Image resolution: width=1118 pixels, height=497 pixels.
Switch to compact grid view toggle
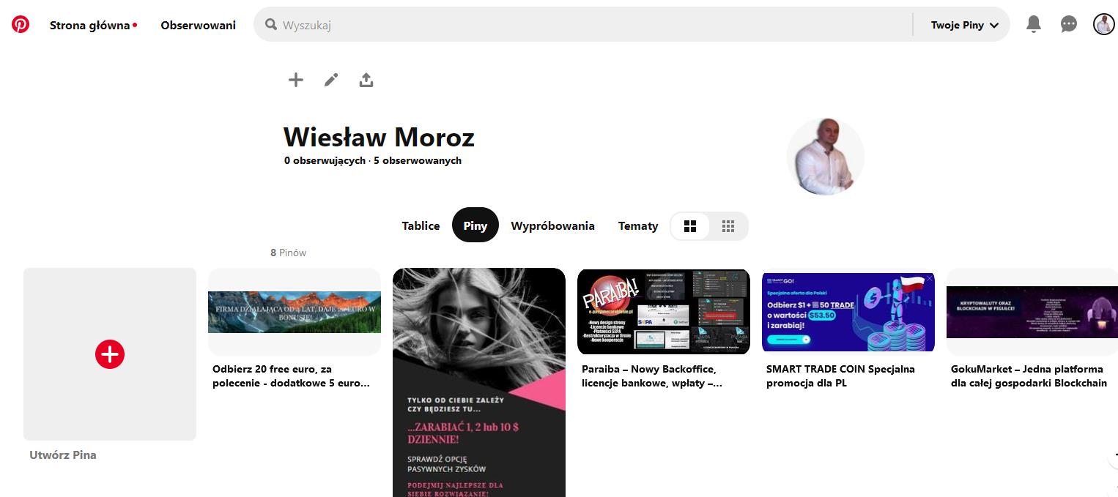pos(728,226)
